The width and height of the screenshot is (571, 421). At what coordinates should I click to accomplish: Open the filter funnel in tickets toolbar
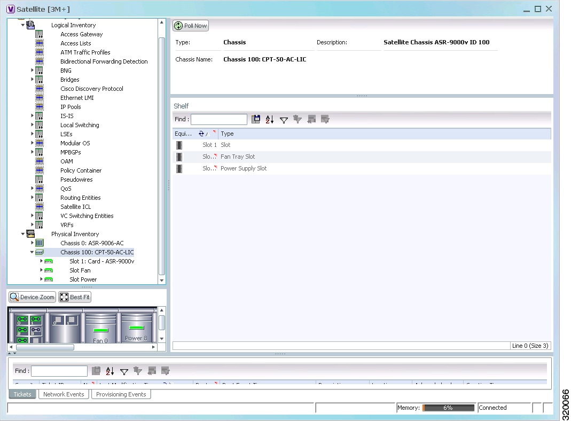pyautogui.click(x=124, y=371)
